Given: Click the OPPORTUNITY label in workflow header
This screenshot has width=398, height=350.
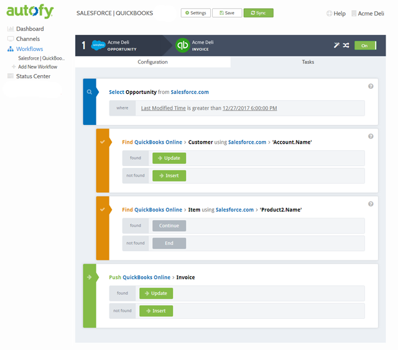Looking at the screenshot, I should (x=122, y=49).
